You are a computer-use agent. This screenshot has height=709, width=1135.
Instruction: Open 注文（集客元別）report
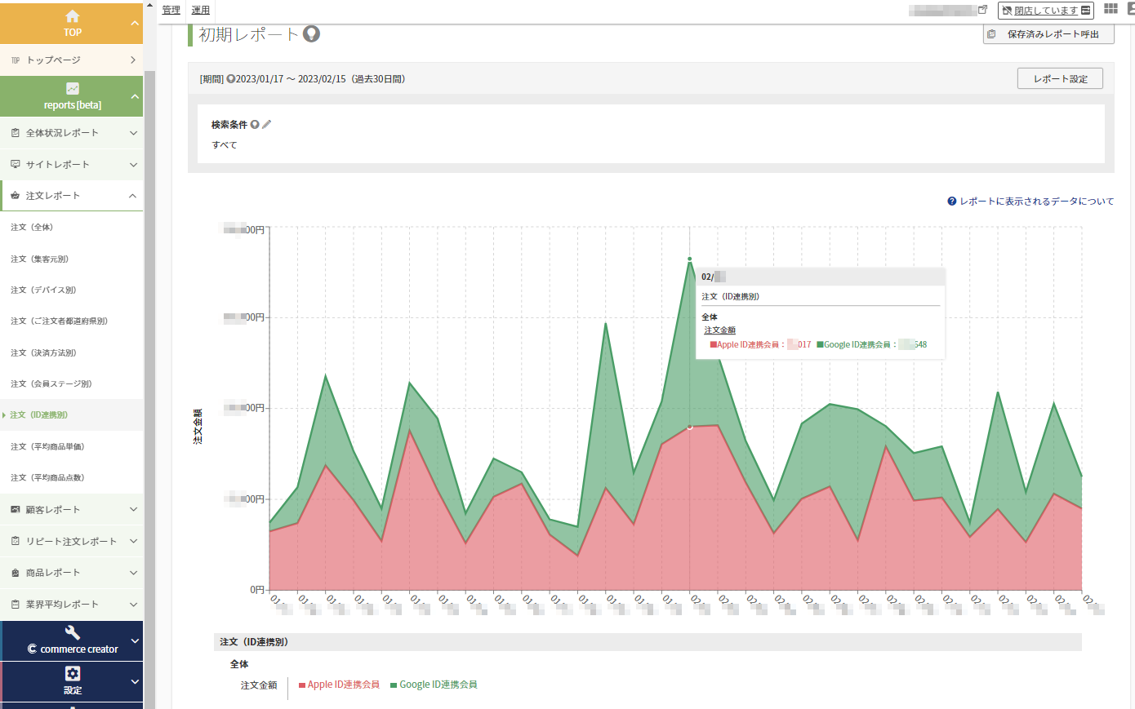point(39,259)
